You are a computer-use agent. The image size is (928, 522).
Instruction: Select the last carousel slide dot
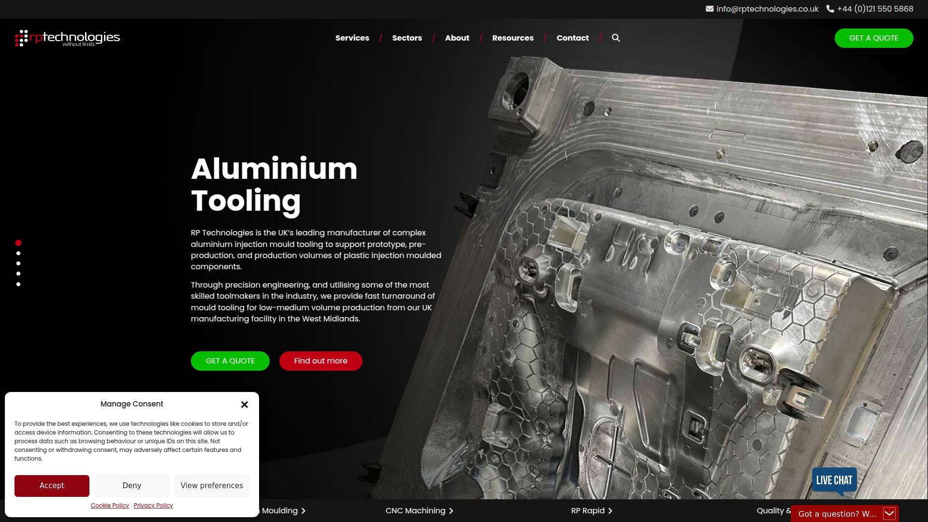pyautogui.click(x=18, y=284)
